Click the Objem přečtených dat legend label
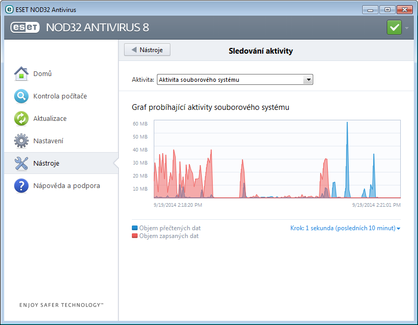Image resolution: width=418 pixels, height=325 pixels. tap(170, 228)
